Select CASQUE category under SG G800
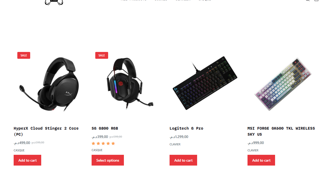The image size is (321, 191). (x=97, y=150)
